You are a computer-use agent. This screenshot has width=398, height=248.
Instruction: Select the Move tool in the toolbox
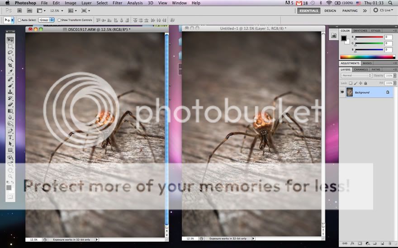[10, 40]
